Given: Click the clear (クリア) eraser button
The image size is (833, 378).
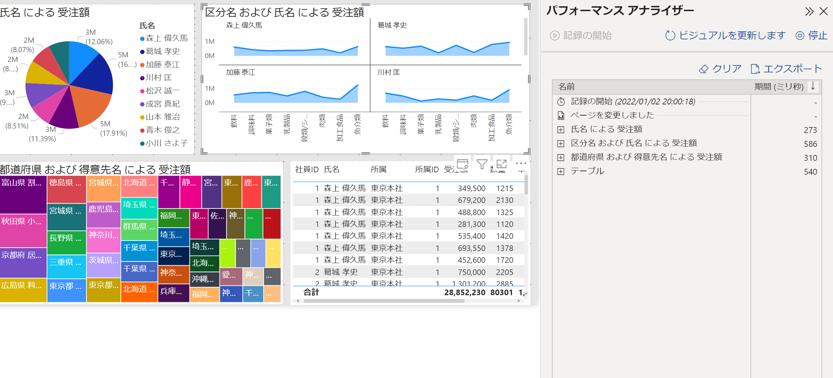Looking at the screenshot, I should coord(720,69).
